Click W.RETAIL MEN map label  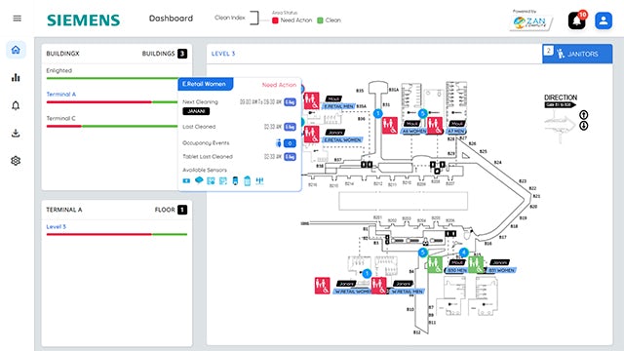[x=407, y=292]
